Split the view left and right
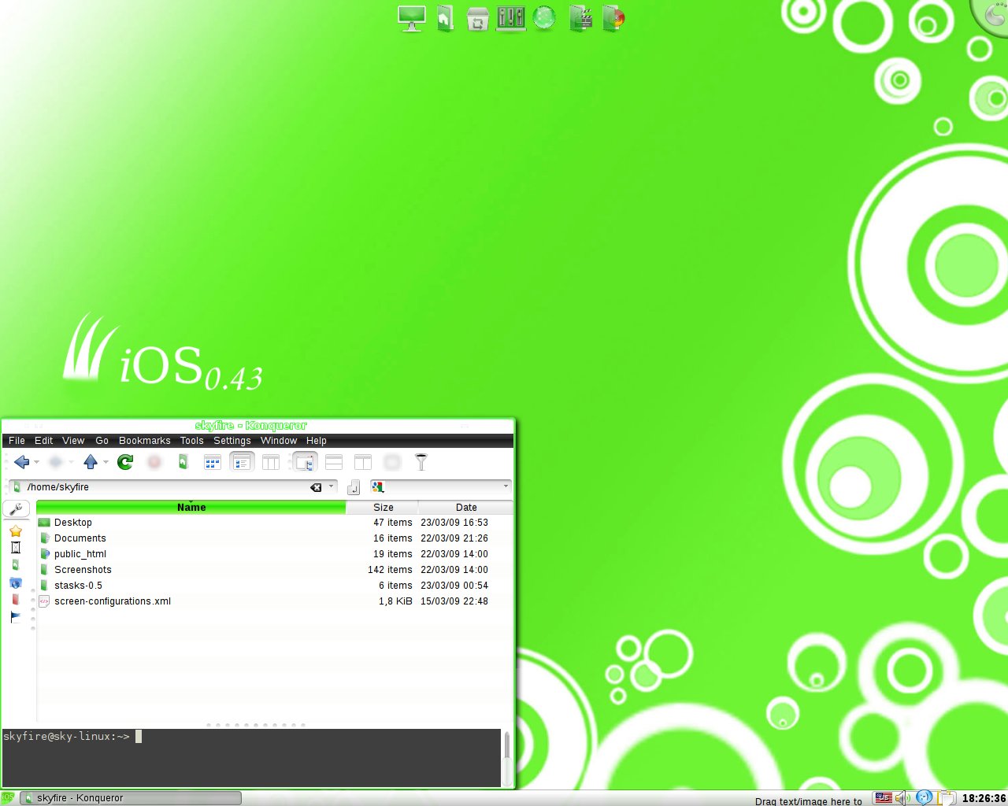Viewport: 1008px width, 806px height. pos(363,462)
